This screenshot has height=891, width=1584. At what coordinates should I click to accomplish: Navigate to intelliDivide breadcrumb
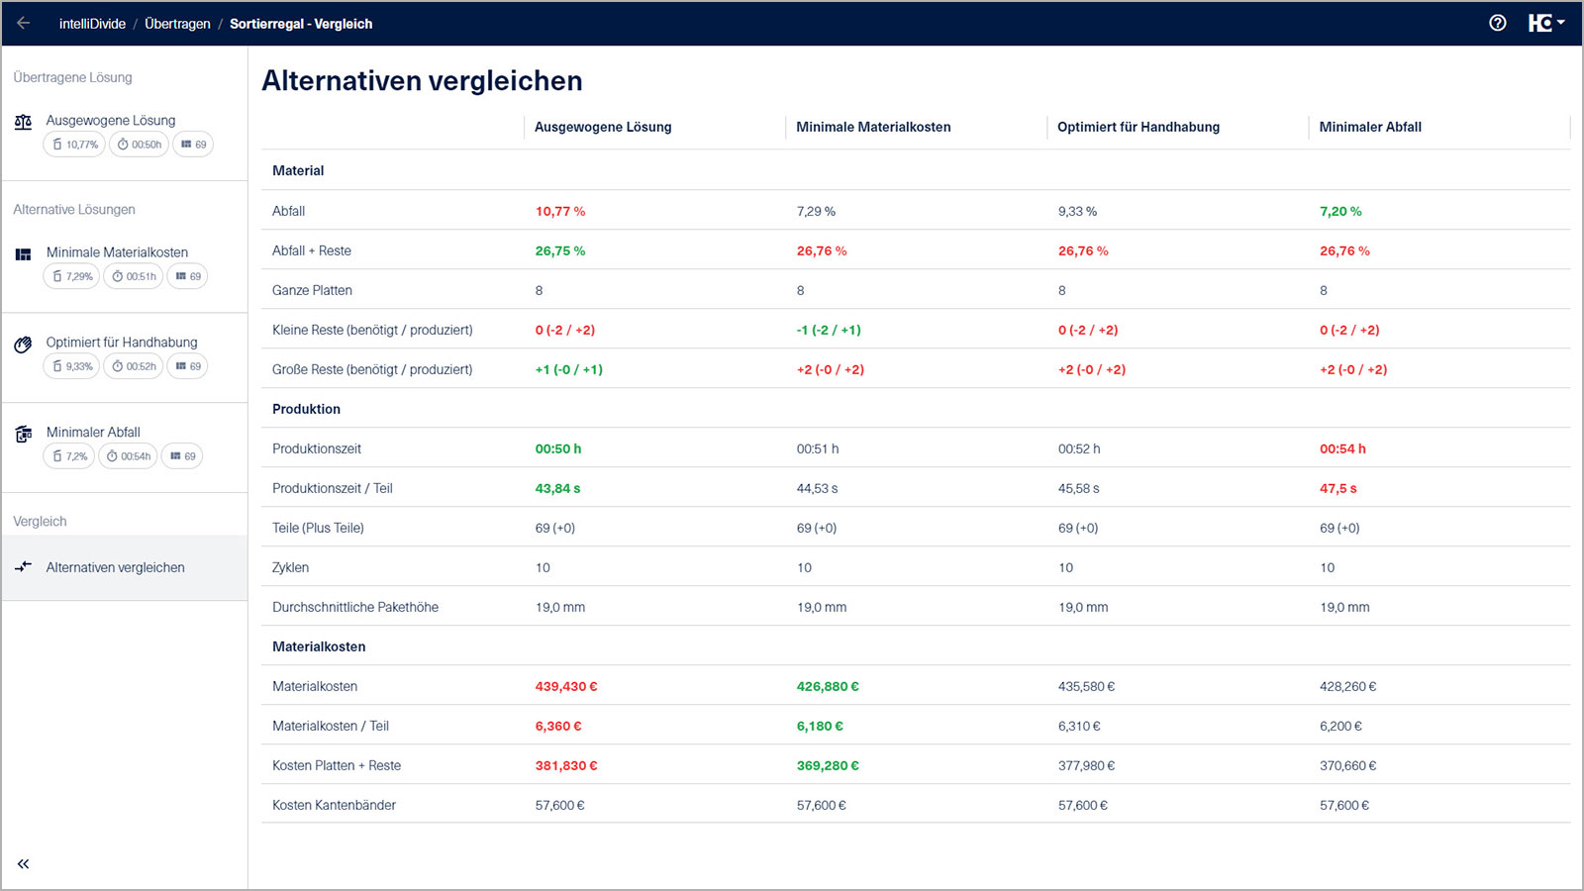click(92, 24)
